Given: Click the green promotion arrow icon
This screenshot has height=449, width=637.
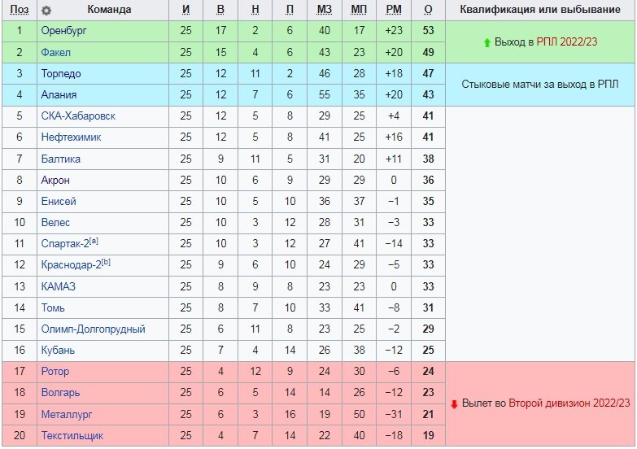Looking at the screenshot, I should point(487,42).
